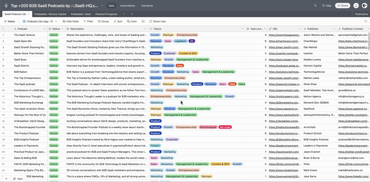Click the vertical scrollbar on the right
Screen dimensions: 370x182
(369, 40)
